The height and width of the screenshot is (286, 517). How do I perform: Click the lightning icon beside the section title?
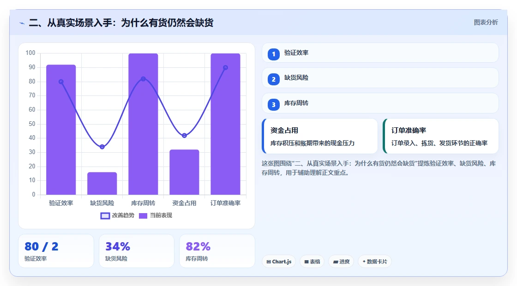(x=22, y=23)
